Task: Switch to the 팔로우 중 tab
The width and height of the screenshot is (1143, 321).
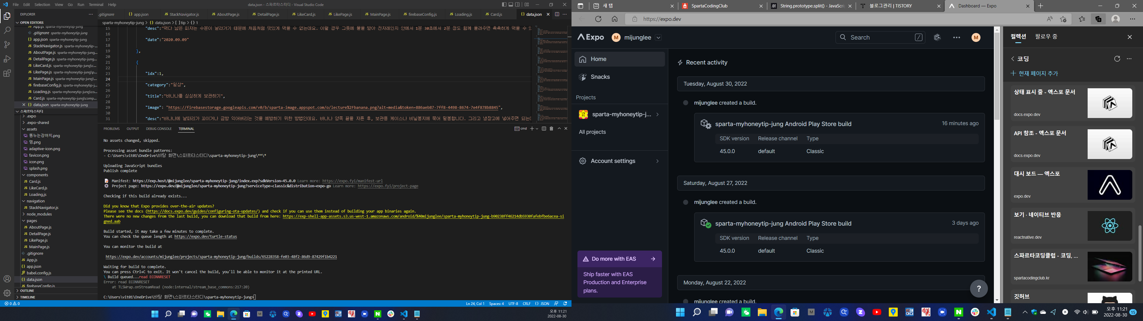Action: (x=1046, y=37)
